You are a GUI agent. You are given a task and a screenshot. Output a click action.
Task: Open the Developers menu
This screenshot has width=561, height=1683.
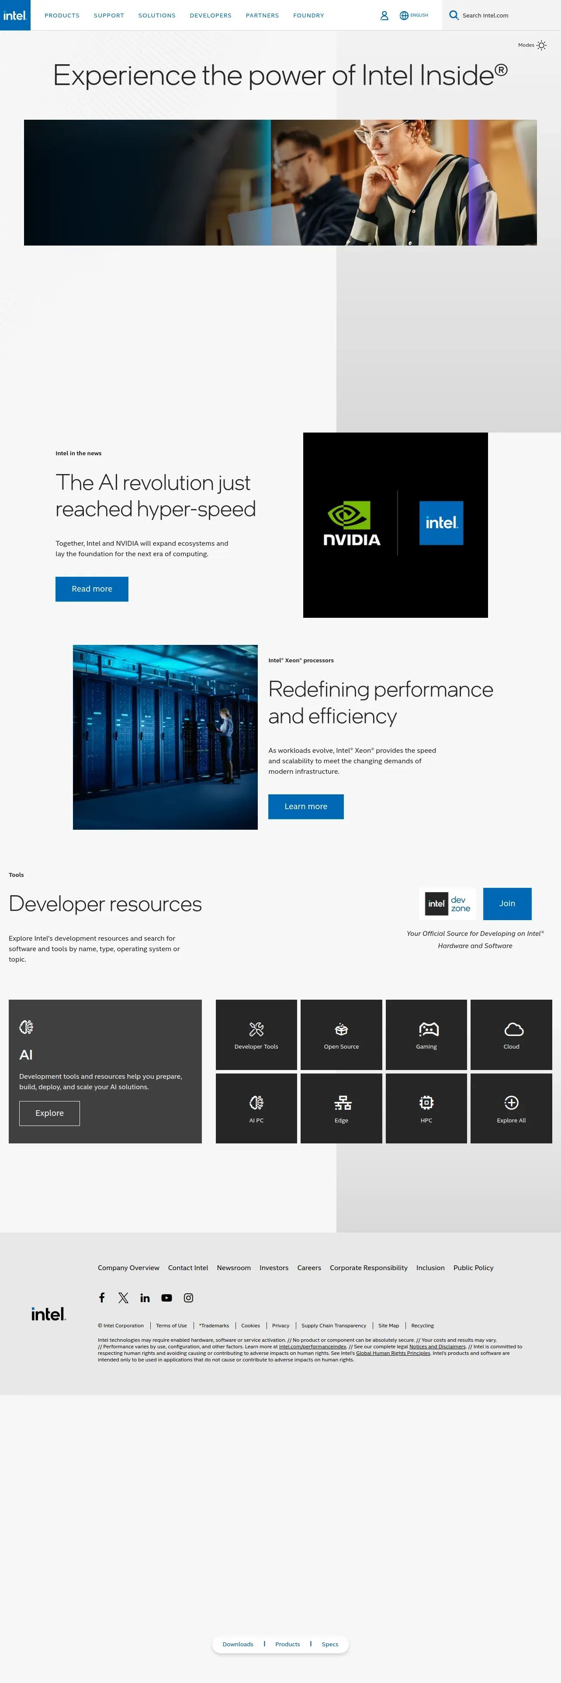pos(210,16)
